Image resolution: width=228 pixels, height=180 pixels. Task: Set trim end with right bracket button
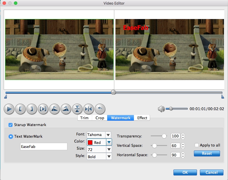(x=32, y=109)
